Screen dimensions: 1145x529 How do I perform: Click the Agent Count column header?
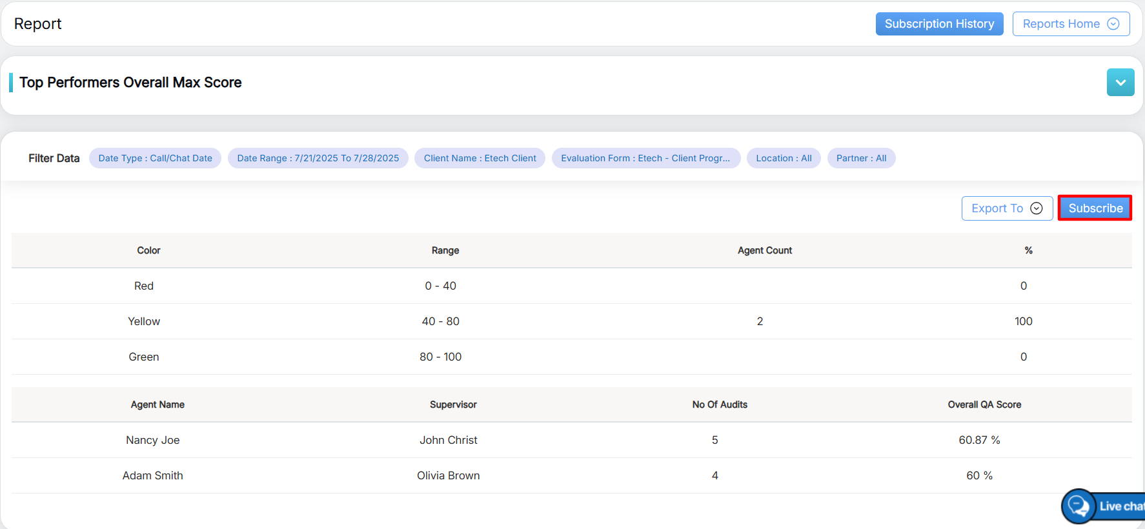click(x=764, y=250)
